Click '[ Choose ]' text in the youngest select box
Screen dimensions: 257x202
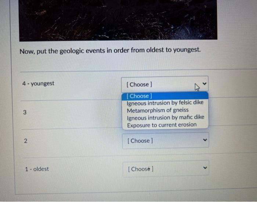139,84
